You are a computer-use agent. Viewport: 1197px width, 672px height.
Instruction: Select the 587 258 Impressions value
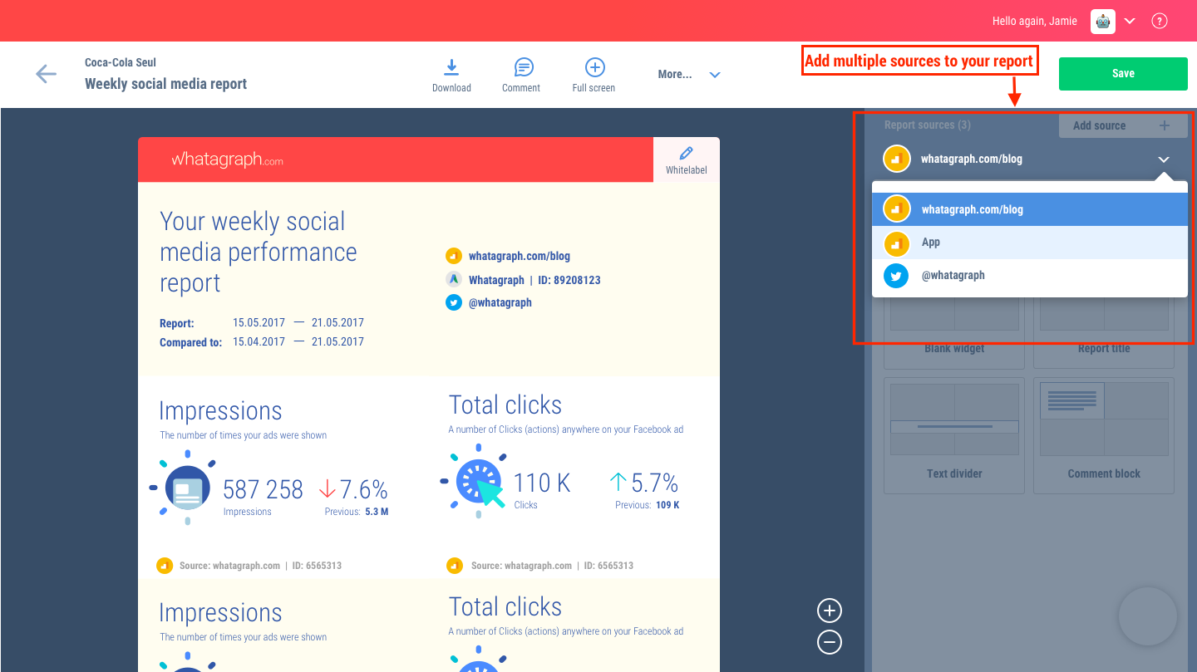(x=263, y=489)
